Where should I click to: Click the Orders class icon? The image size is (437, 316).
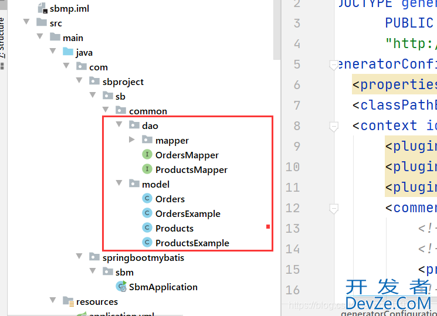pyautogui.click(x=147, y=198)
